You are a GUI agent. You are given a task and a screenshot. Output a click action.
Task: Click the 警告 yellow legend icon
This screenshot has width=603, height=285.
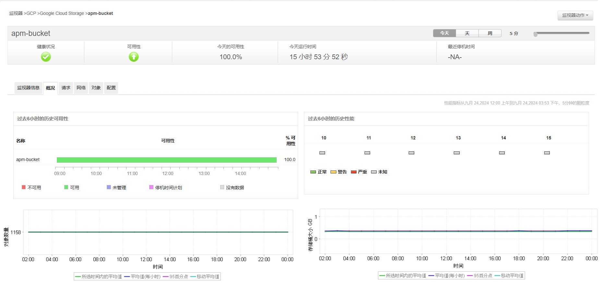click(x=333, y=172)
